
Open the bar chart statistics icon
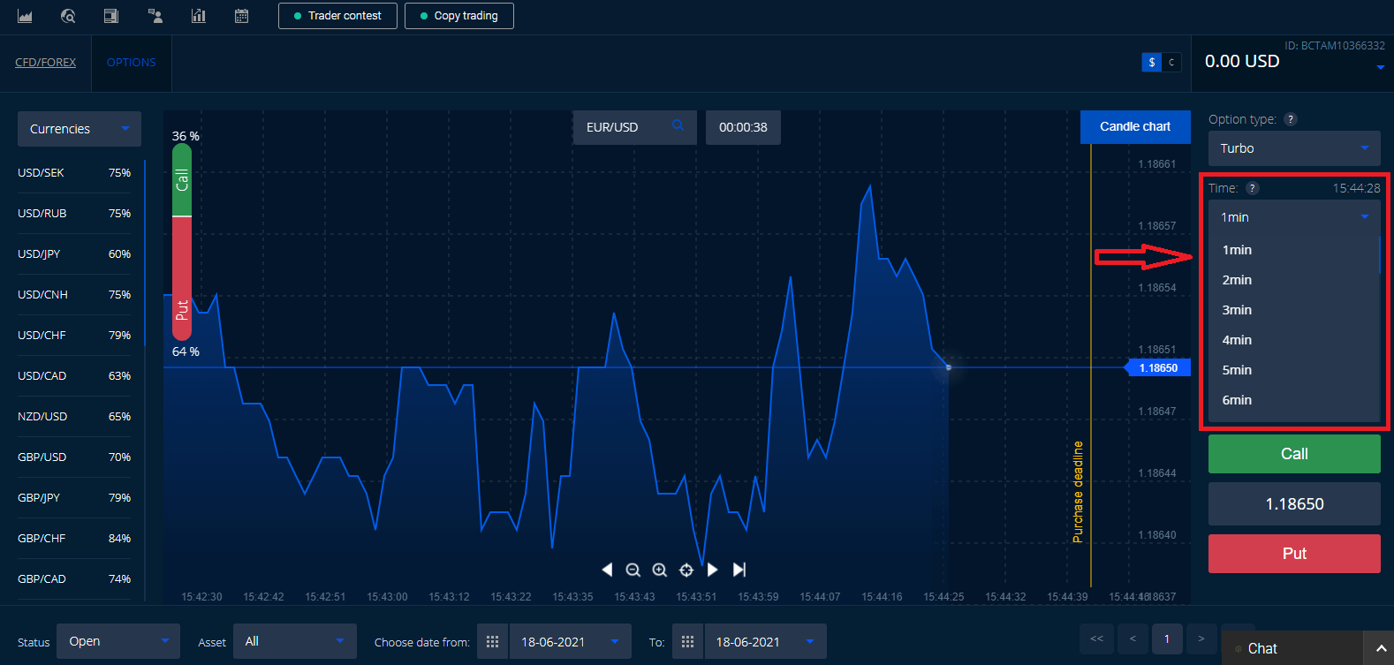click(x=198, y=16)
